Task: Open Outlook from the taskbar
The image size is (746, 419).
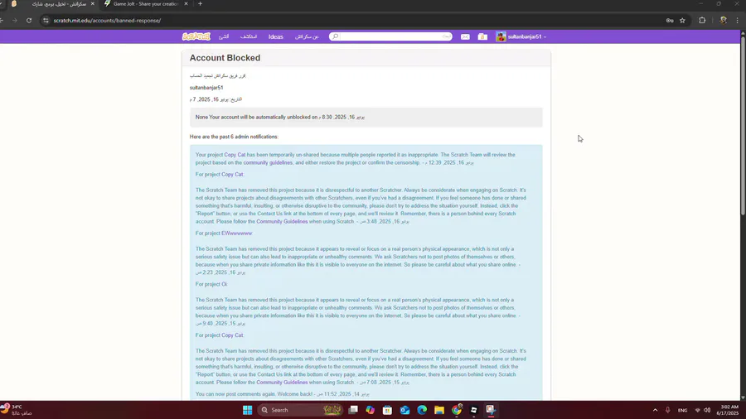Action: pos(404,410)
